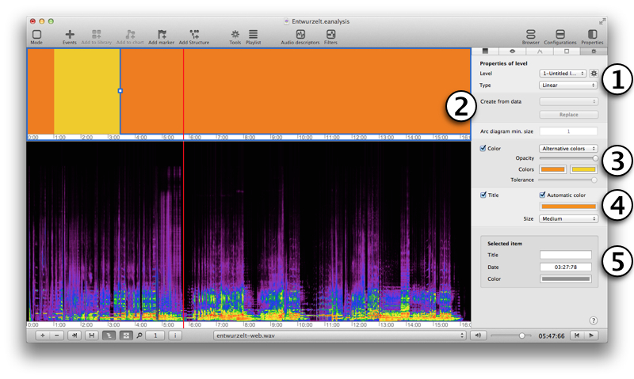Click the yellow Colors swatch
The image size is (634, 379).
point(583,169)
